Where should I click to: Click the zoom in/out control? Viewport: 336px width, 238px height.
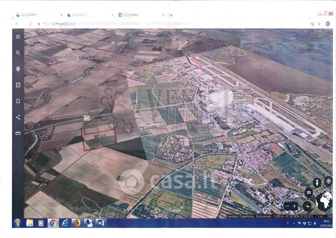click(291, 206)
